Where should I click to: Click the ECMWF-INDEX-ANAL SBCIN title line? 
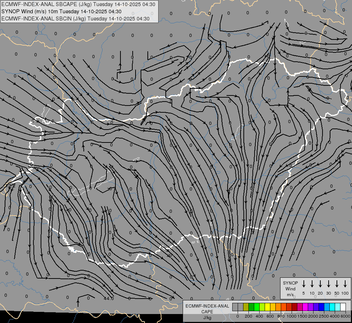[x=75, y=18]
